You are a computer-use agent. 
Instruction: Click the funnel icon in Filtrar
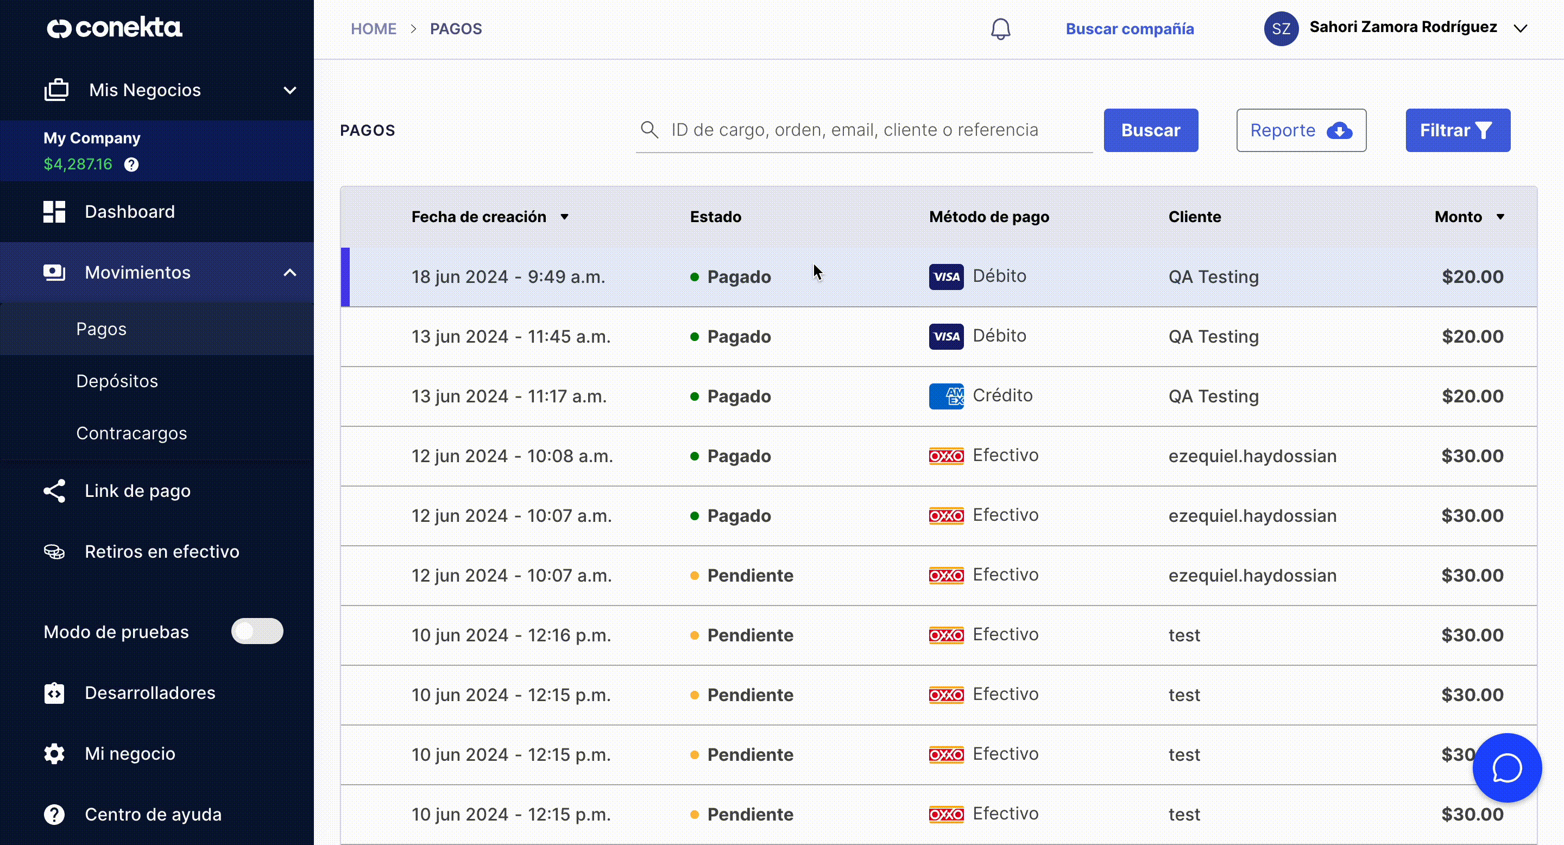pyautogui.click(x=1483, y=130)
